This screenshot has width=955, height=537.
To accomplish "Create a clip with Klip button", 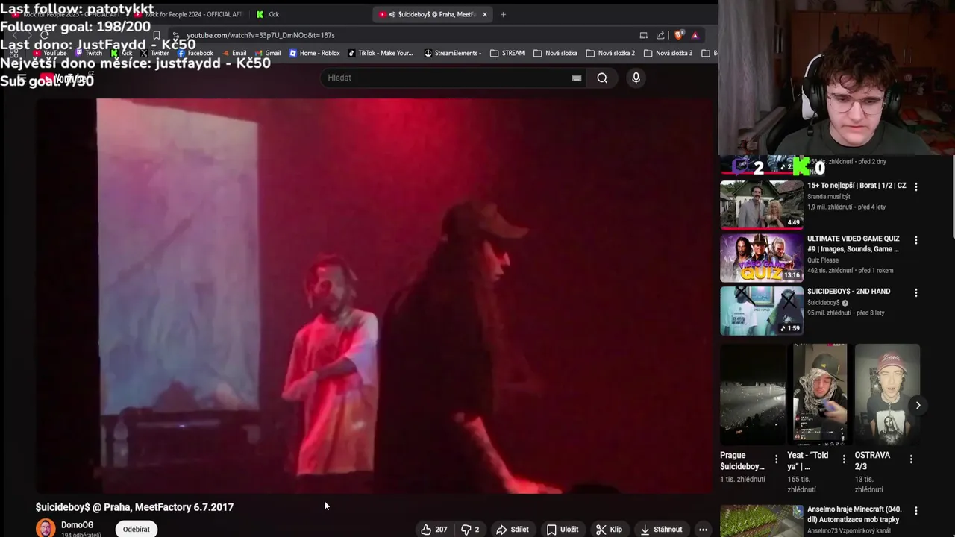I will [x=609, y=530].
